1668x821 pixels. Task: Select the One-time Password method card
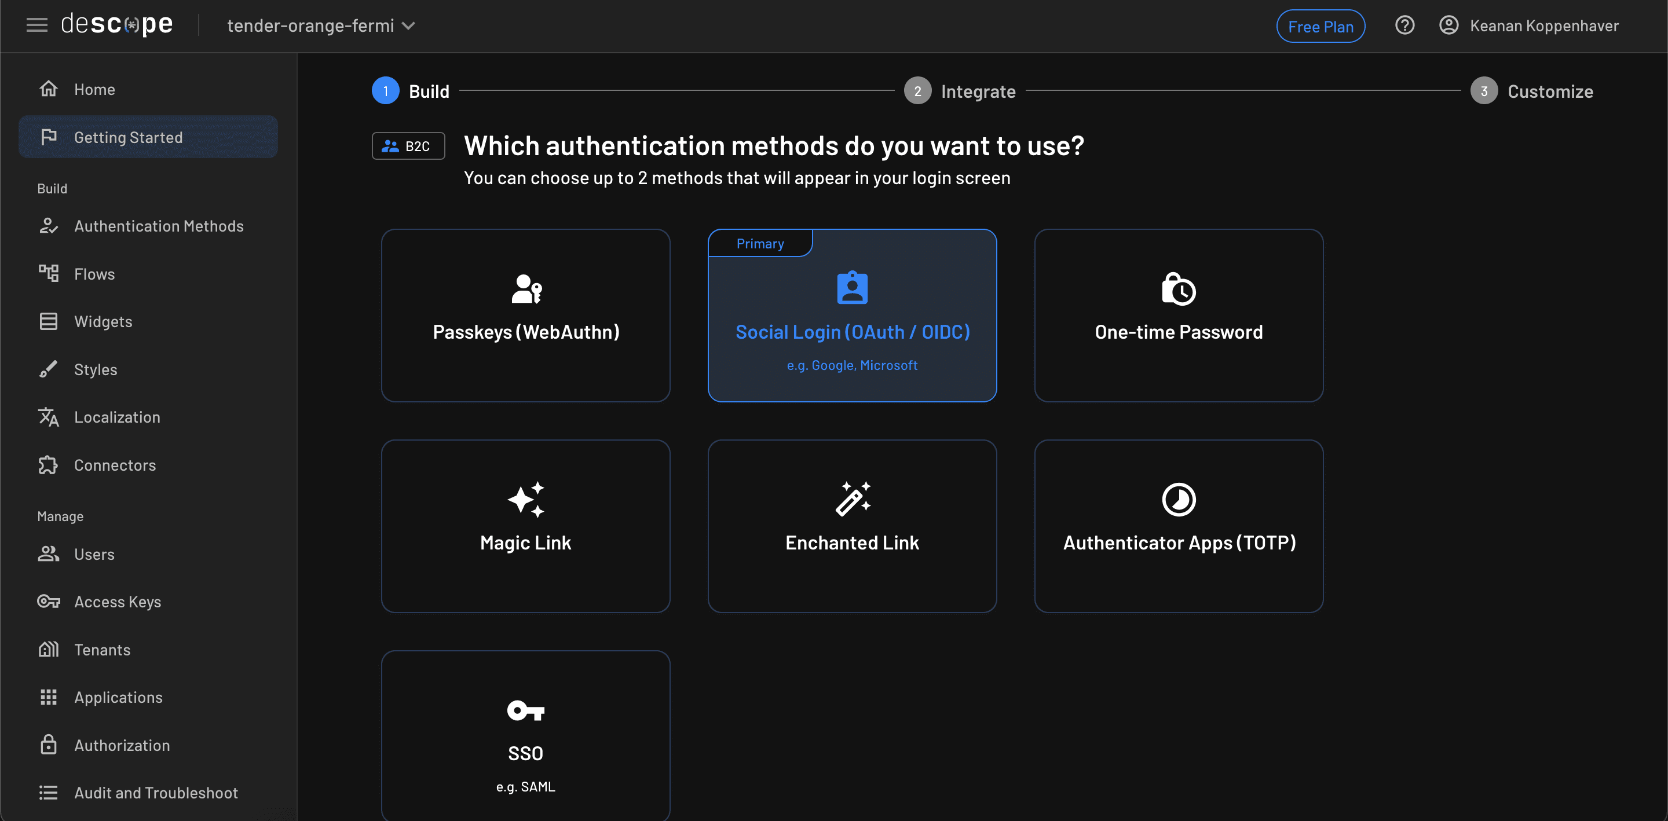pyautogui.click(x=1178, y=316)
